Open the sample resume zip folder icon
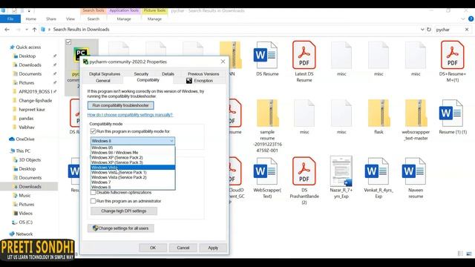 (x=267, y=113)
